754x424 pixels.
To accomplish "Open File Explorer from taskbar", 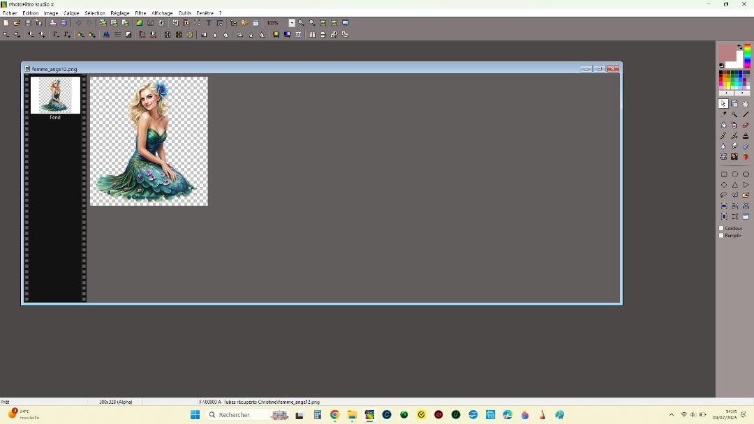I will [x=352, y=415].
